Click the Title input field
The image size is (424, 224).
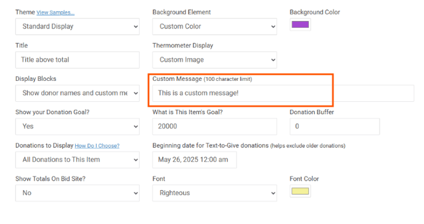click(77, 60)
